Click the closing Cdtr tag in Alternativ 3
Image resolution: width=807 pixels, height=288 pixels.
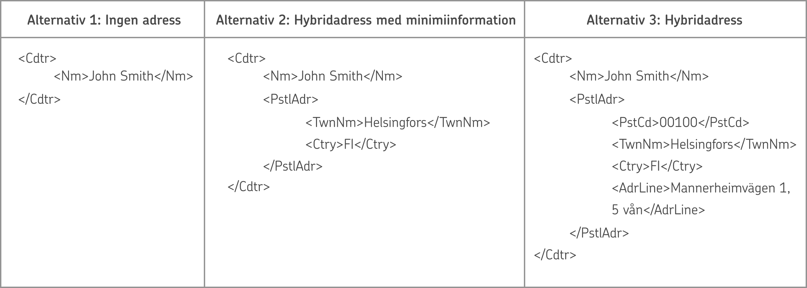[555, 255]
